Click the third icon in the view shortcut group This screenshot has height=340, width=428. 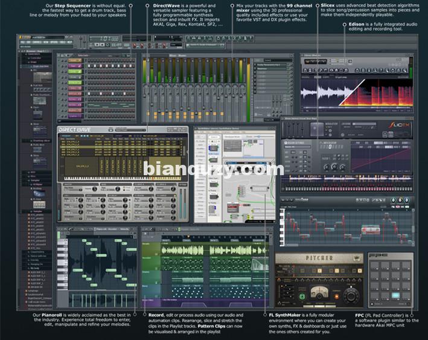(x=199, y=38)
